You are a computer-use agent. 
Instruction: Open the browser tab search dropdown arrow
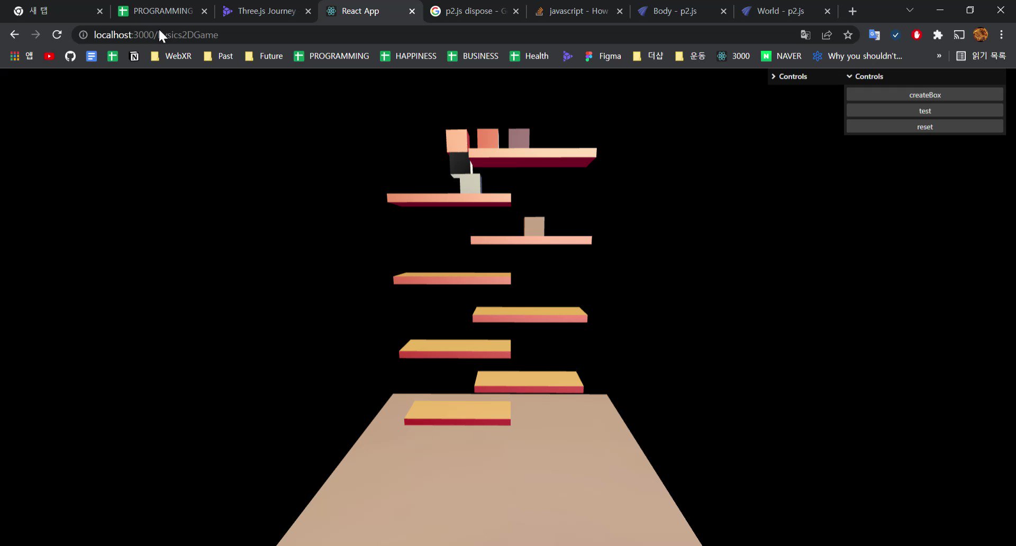[x=910, y=10]
